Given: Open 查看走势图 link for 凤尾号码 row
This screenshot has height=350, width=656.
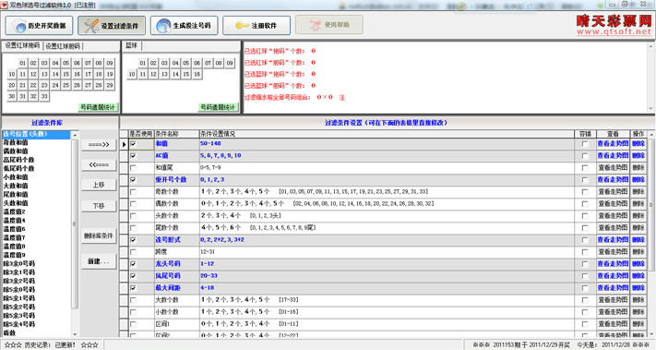Looking at the screenshot, I should pos(613,276).
